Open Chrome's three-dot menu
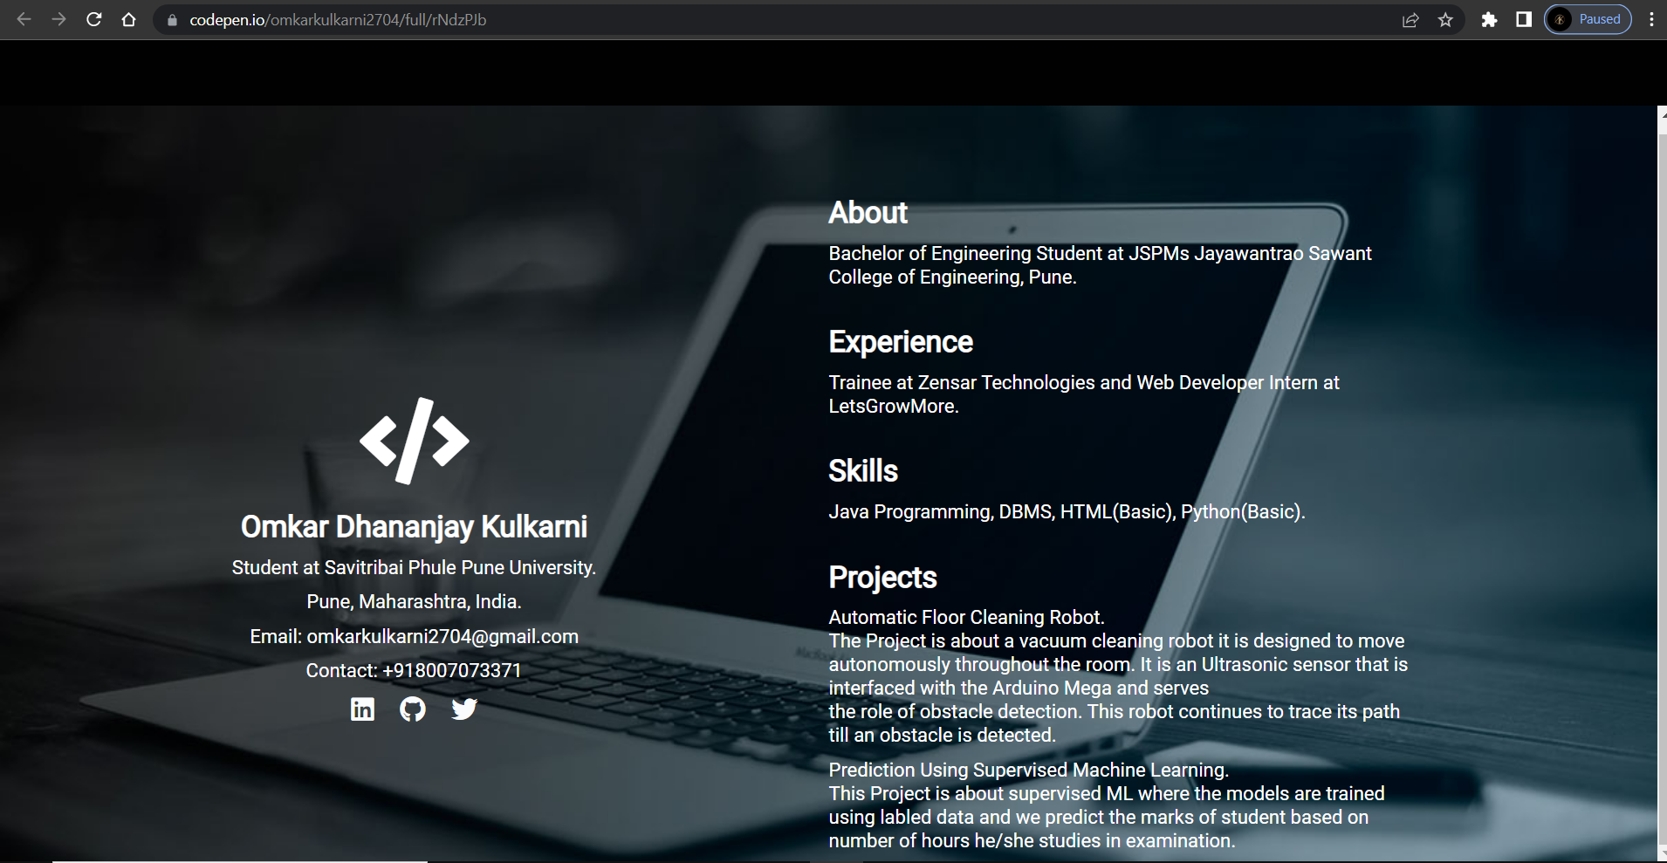 click(x=1650, y=19)
